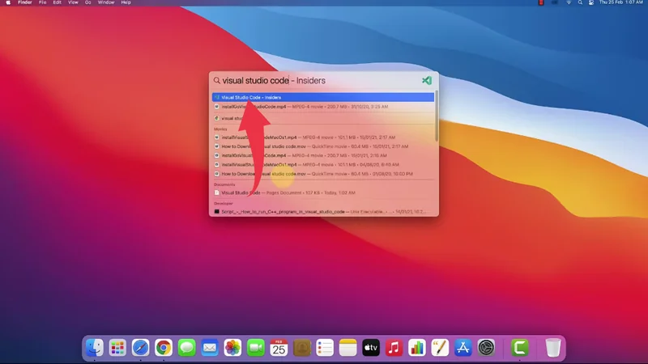Open System Preferences from the Dock
Viewport: 648px width, 364px height.
(486, 348)
